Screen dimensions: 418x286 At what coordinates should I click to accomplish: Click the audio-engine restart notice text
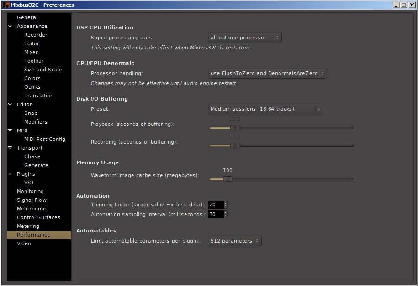pyautogui.click(x=164, y=83)
